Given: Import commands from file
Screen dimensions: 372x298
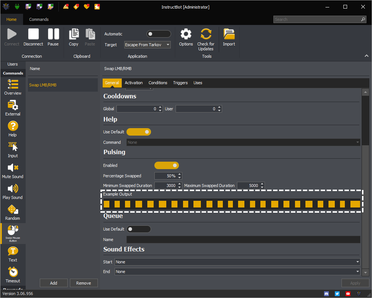Looking at the screenshot, I should click(x=229, y=37).
